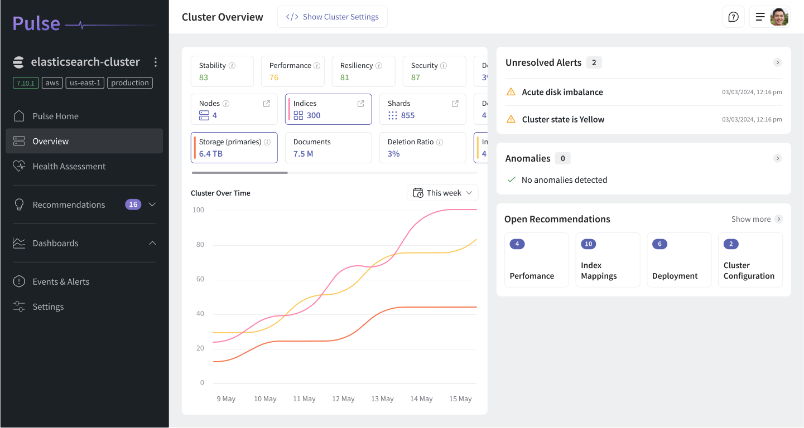Open Shards external link icon
Image resolution: width=804 pixels, height=428 pixels.
[x=455, y=104]
